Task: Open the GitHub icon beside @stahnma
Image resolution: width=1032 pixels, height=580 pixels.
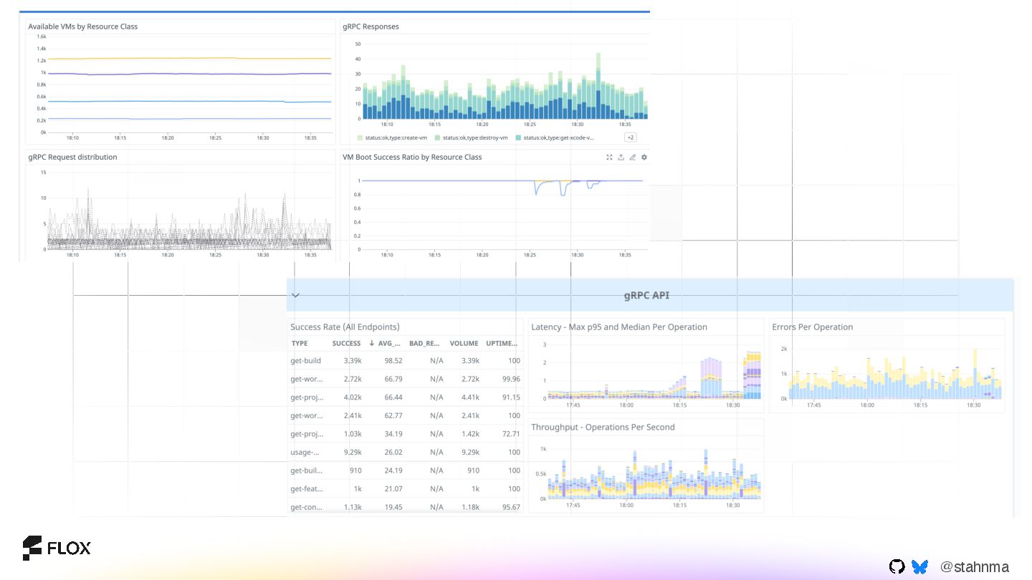Action: pyautogui.click(x=897, y=567)
